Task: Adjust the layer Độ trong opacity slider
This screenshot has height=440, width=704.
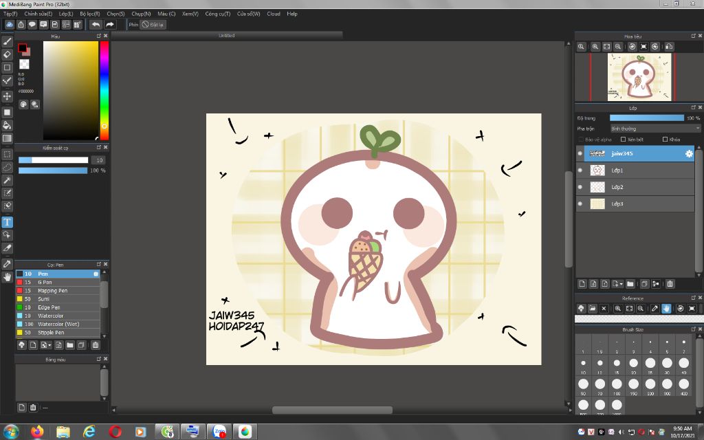Action: point(646,118)
